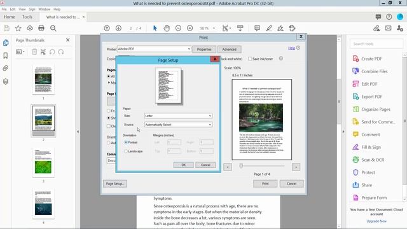The image size is (407, 229).
Task: Go to next page arrow icon
Action: pyautogui.click(x=118, y=28)
